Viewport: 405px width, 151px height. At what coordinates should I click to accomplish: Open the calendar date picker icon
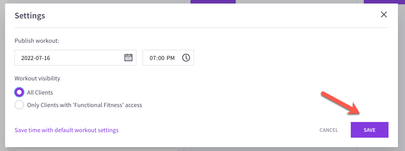coord(128,58)
